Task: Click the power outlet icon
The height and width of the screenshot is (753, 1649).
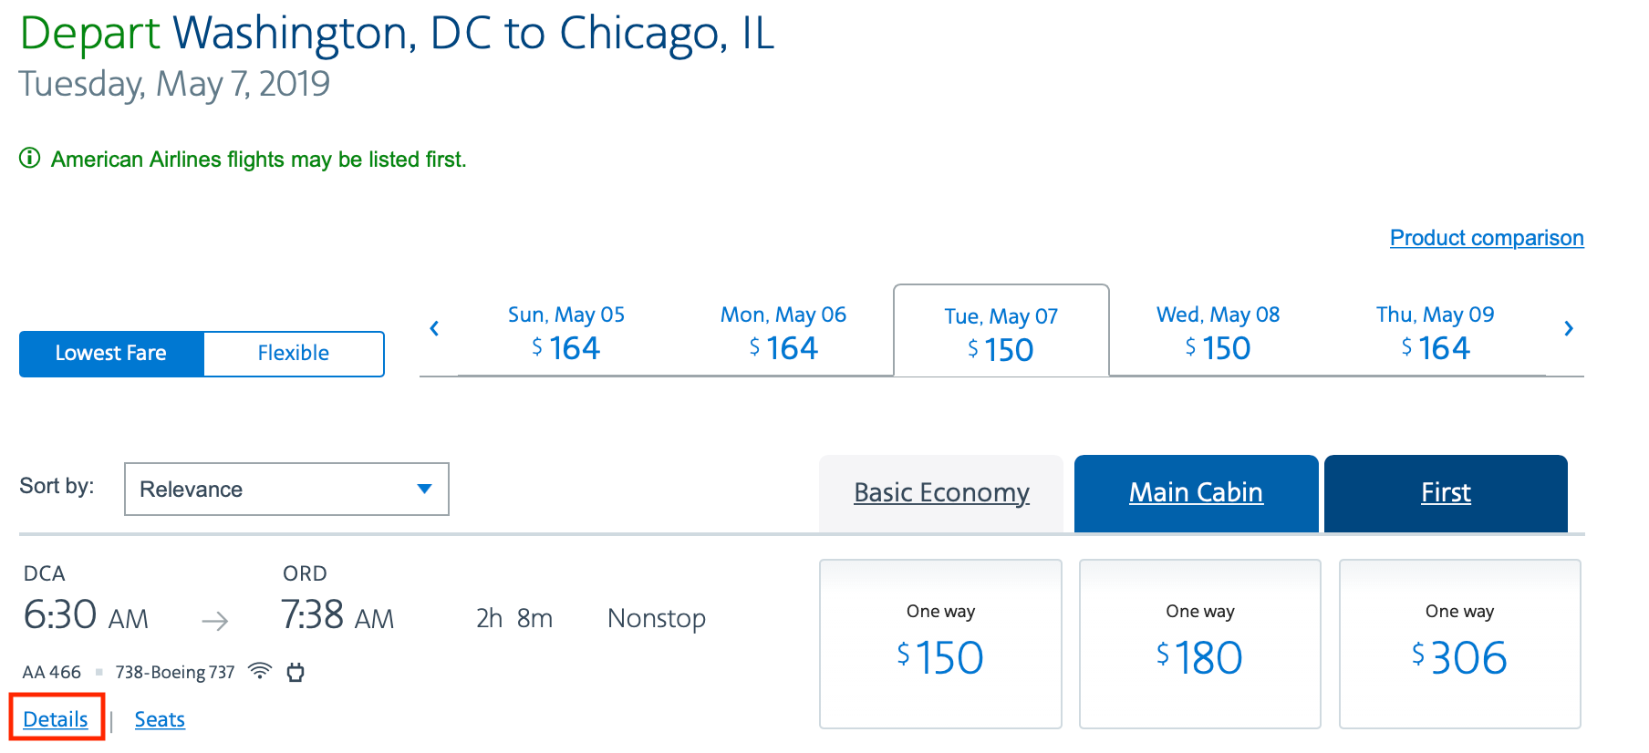Action: point(296,673)
